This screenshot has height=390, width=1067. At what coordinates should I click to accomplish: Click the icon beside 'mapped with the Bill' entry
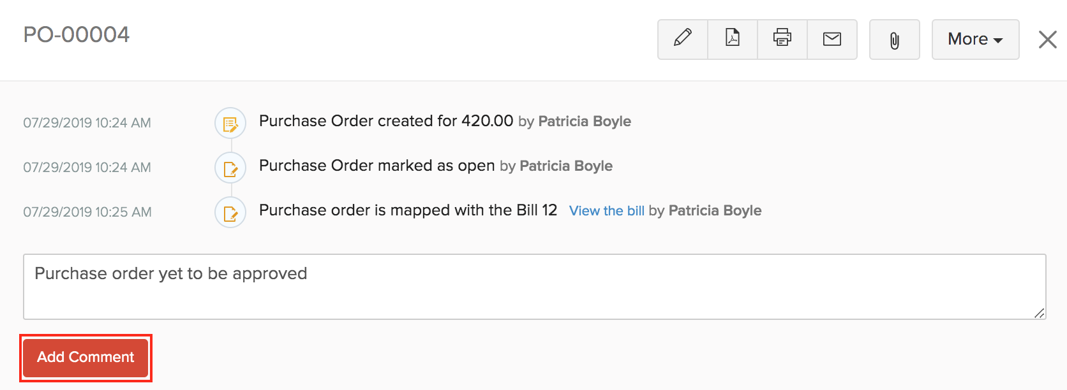[230, 213]
